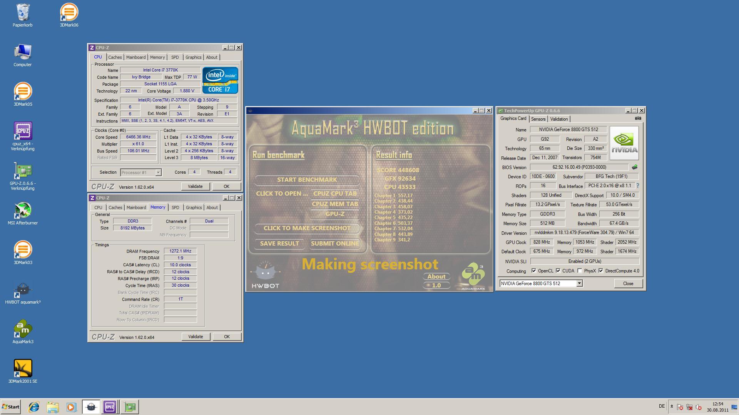This screenshot has height=415, width=739.
Task: Toggle the DirectCompute 4.0 checkbox
Action: pyautogui.click(x=600, y=271)
